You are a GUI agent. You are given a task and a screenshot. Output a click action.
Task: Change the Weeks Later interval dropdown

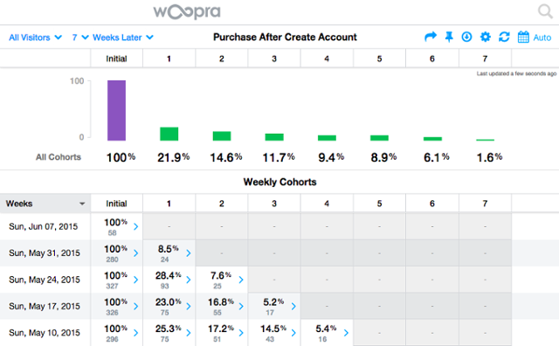[123, 38]
